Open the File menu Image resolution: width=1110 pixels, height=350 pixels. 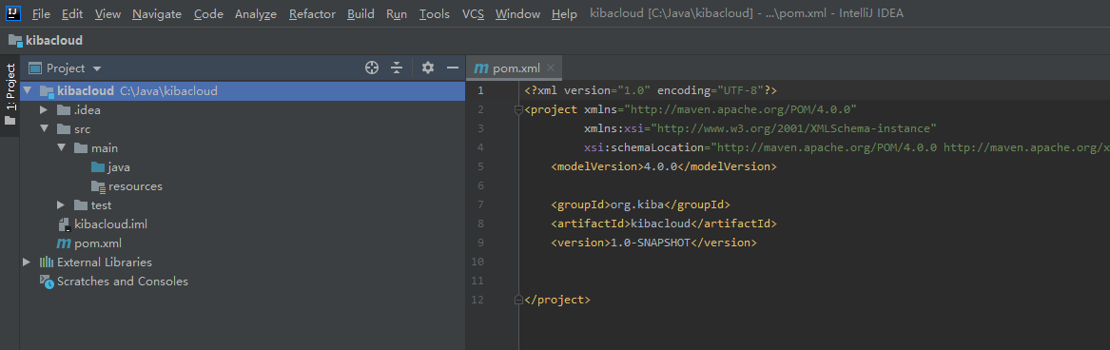click(41, 13)
